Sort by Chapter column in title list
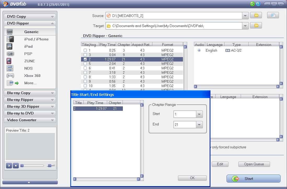 [124, 44]
